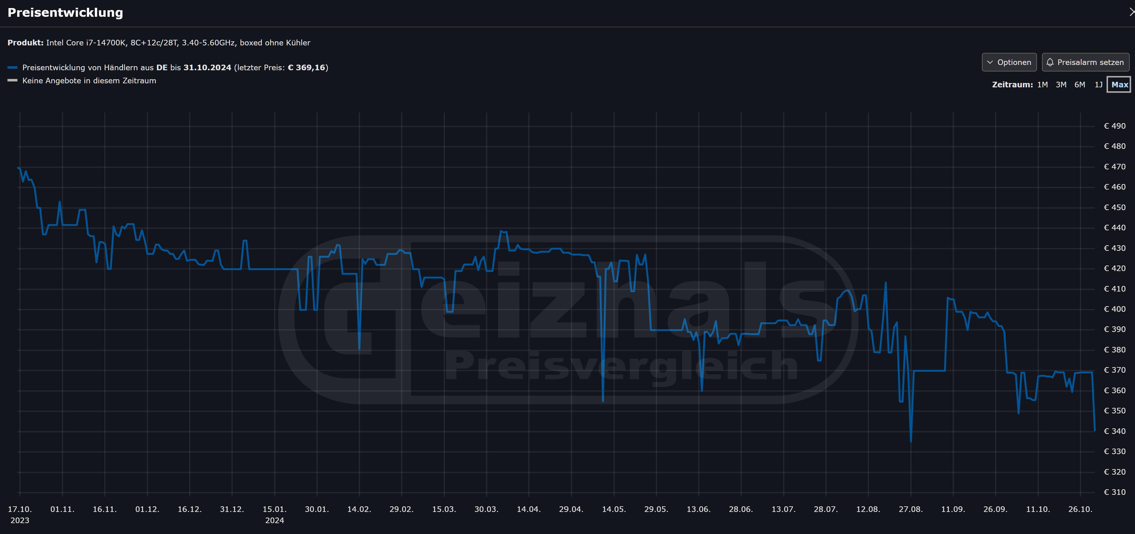Click the Preisentwicklung heading text
The width and height of the screenshot is (1135, 534).
click(65, 12)
